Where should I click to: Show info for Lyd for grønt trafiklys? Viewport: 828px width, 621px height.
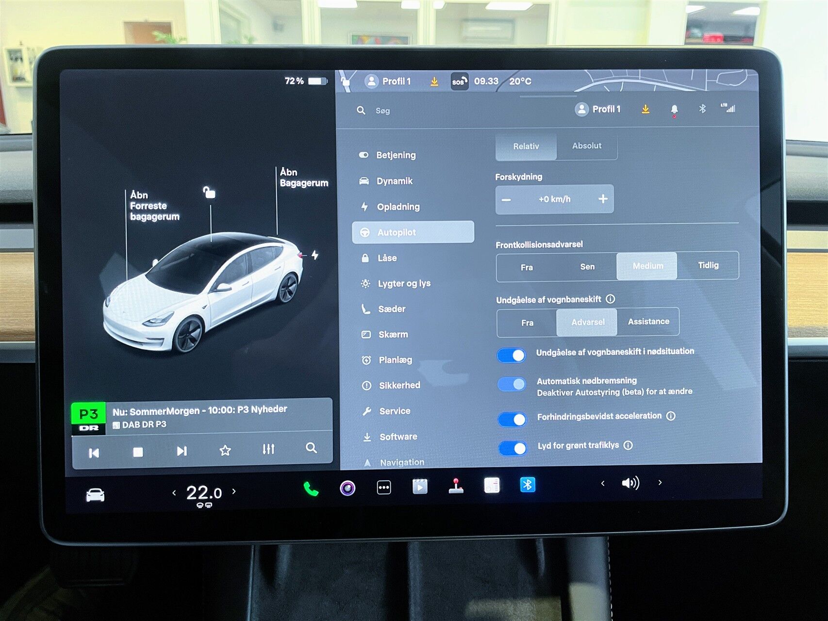[628, 445]
